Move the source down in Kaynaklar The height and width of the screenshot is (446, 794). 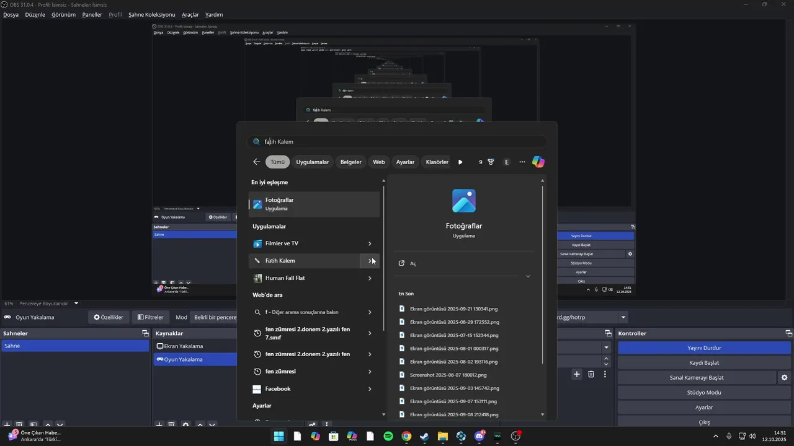[x=212, y=425]
